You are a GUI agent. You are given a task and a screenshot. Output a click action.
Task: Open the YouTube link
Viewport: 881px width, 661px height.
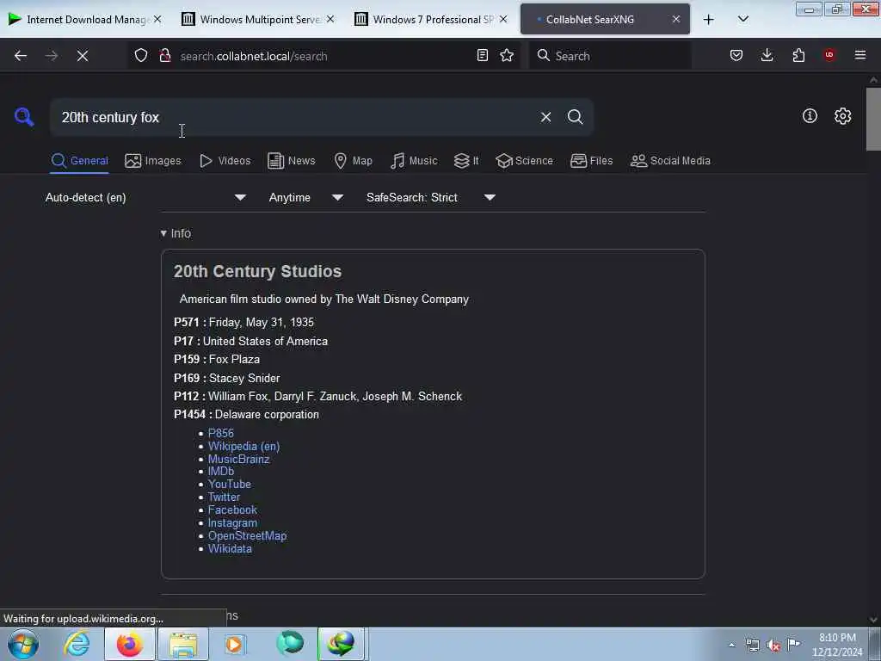[x=229, y=484]
